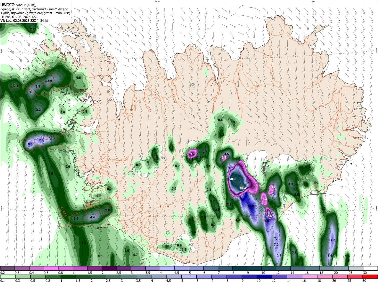Select the greyish-purple 0.2 swatch in the upper legend row
This screenshot has width=378, height=283.
coord(7,268)
